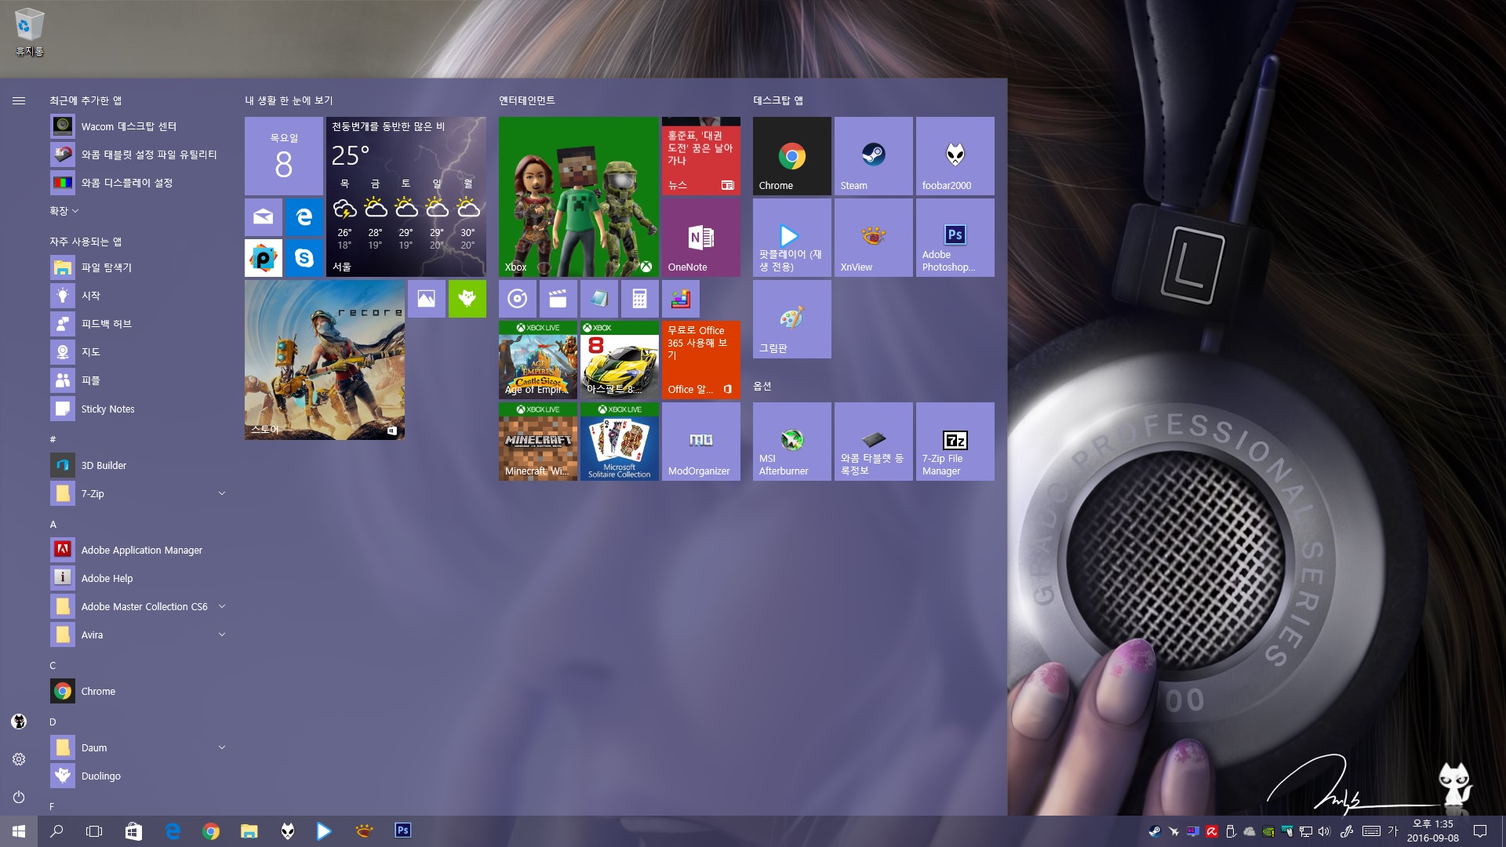Open the hamburger menu at top left
The height and width of the screenshot is (847, 1506).
(19, 100)
